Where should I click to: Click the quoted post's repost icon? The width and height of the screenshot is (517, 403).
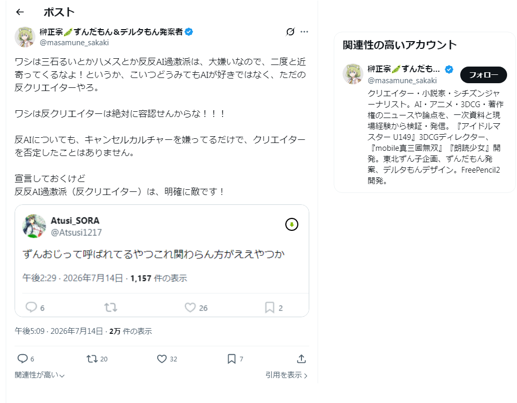pyautogui.click(x=111, y=307)
